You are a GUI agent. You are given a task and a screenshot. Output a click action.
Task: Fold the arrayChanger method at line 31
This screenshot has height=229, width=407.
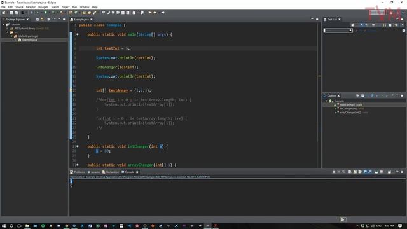[x=78, y=165]
